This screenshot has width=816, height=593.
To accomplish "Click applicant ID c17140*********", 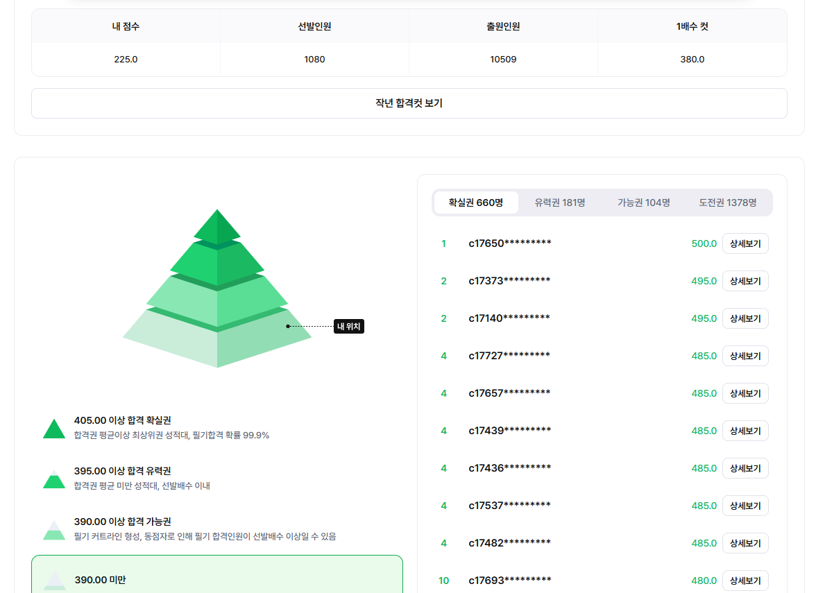I will click(509, 318).
